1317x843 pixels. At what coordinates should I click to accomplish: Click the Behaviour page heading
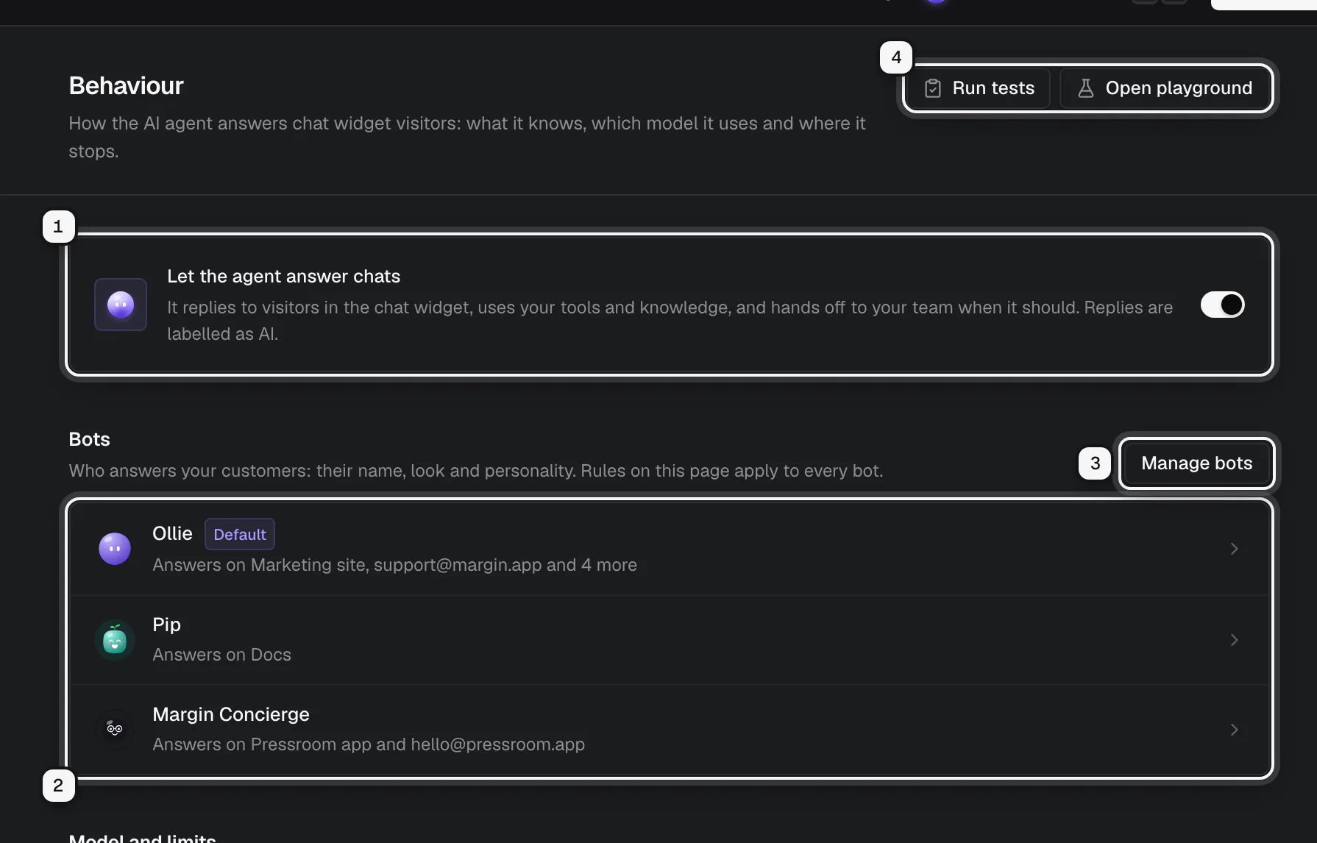(127, 86)
